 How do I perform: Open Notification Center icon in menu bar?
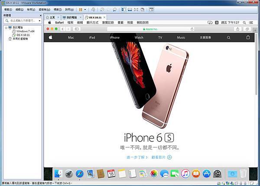[251, 22]
